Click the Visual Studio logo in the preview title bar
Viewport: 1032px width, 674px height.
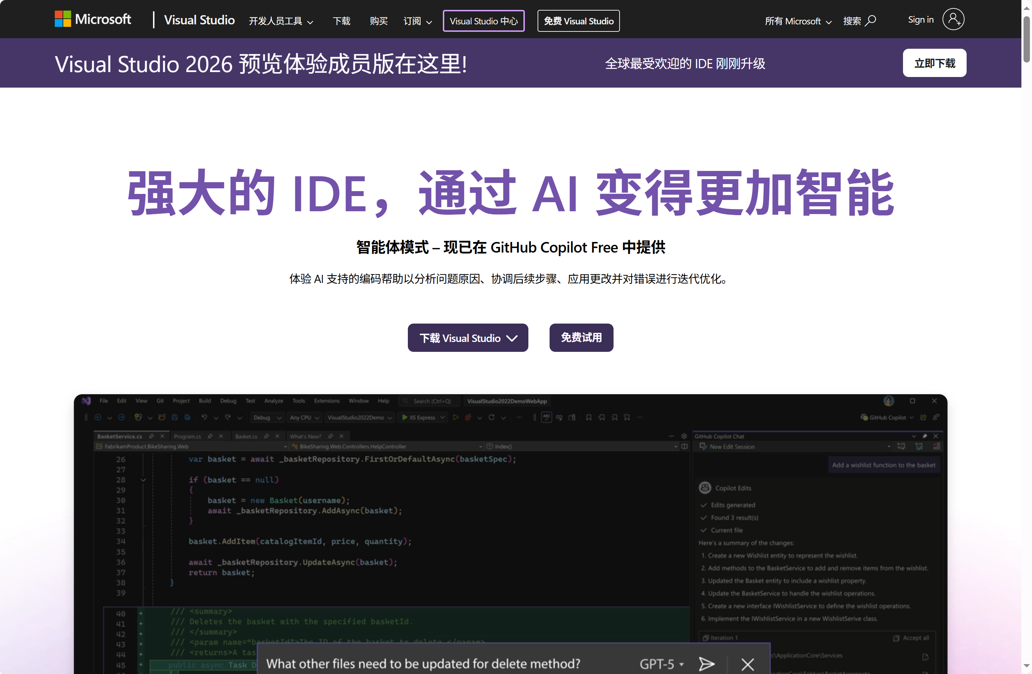86,401
